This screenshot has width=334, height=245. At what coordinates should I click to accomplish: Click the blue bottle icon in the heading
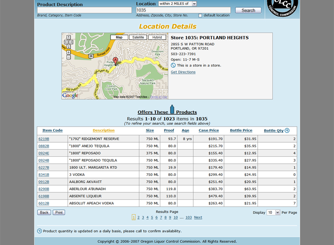point(172,109)
